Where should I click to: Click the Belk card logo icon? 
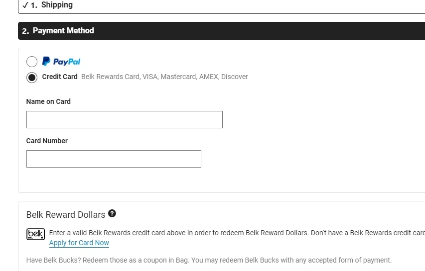point(35,234)
